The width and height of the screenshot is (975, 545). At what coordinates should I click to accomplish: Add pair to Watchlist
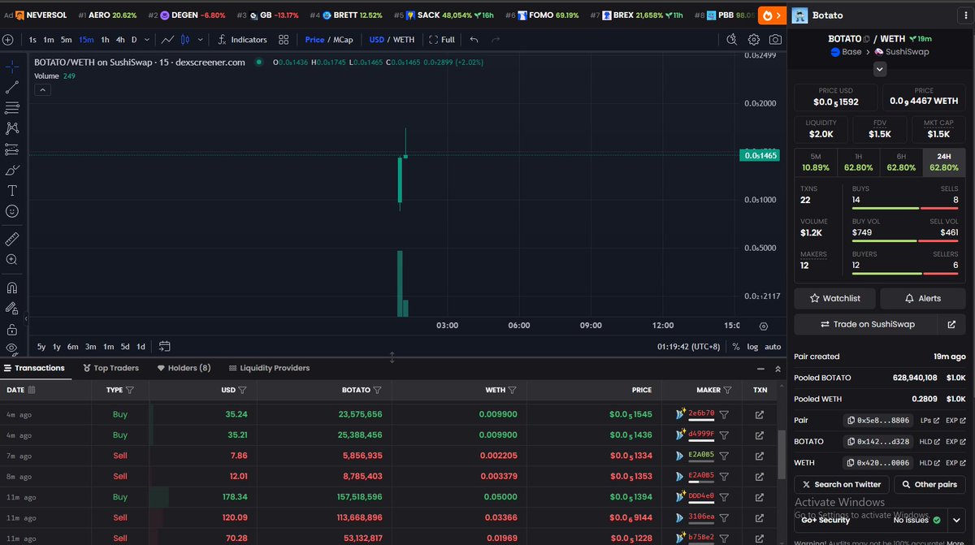[834, 298]
